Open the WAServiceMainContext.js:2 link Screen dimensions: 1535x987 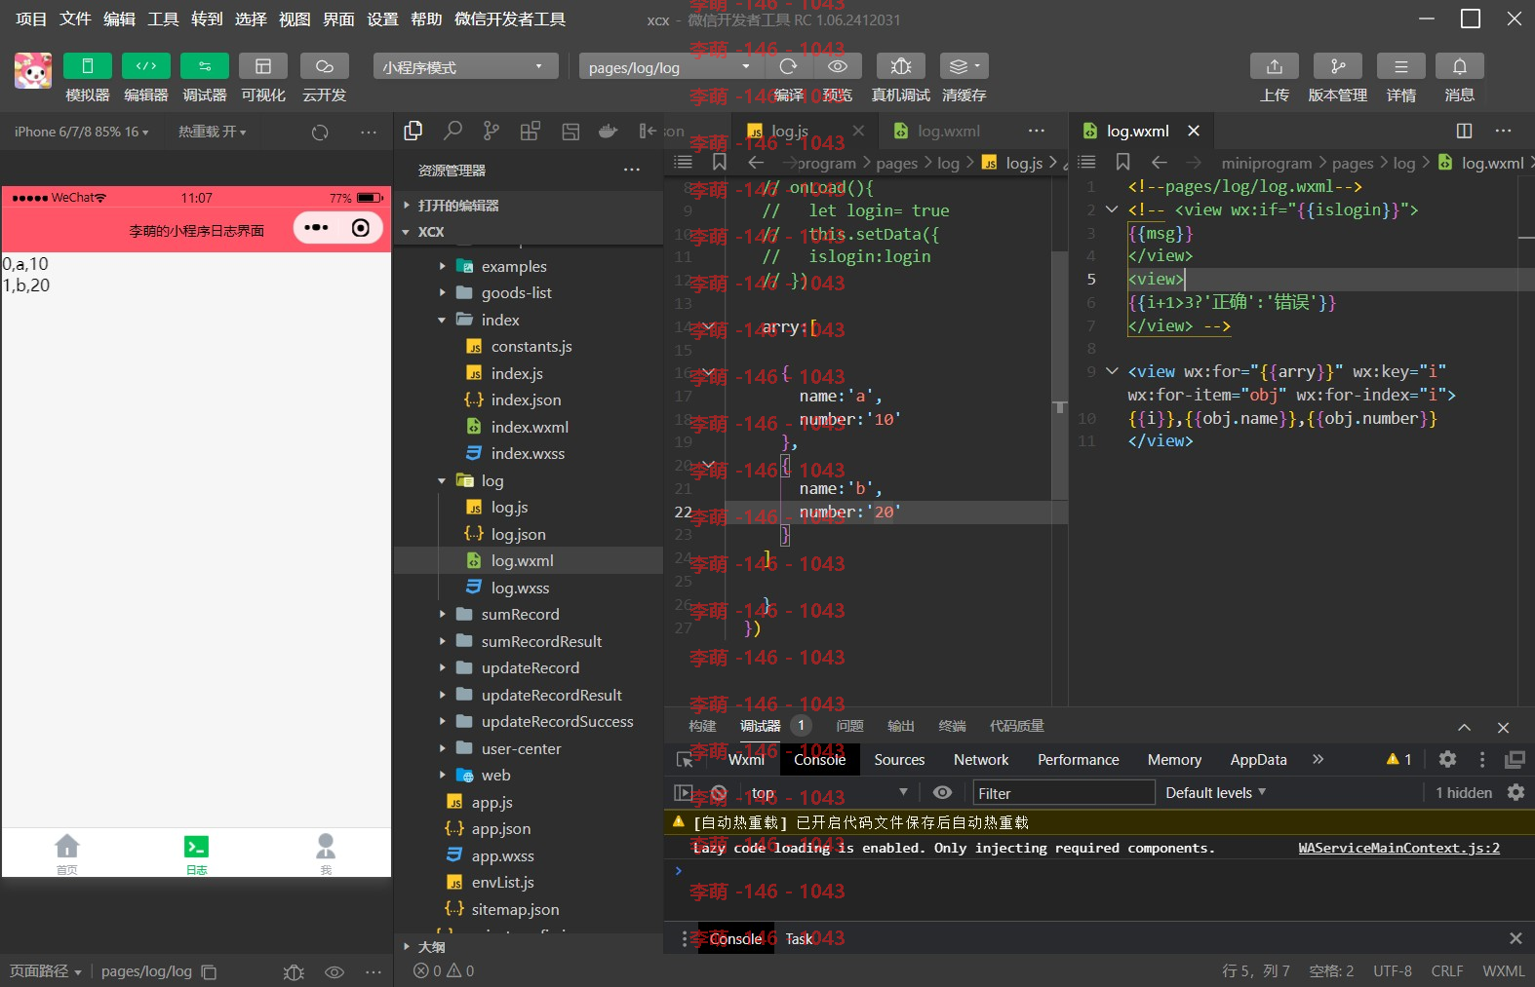tap(1398, 848)
